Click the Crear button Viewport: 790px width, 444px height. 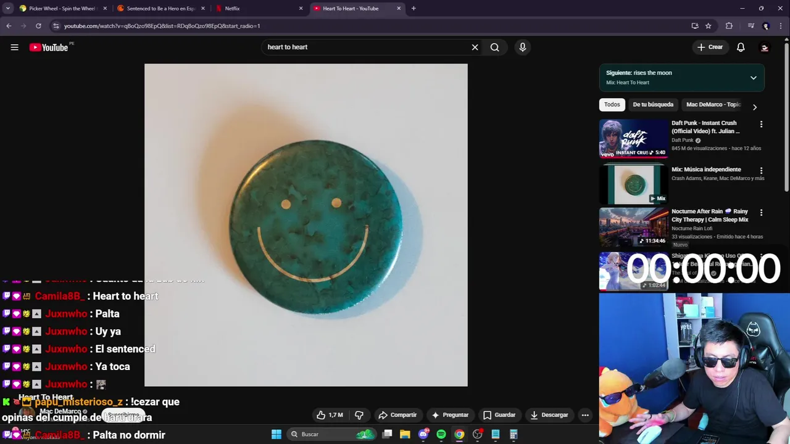(710, 47)
